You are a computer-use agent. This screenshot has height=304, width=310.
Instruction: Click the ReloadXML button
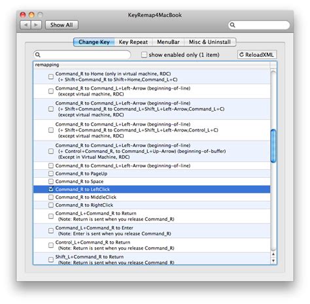[x=257, y=54]
